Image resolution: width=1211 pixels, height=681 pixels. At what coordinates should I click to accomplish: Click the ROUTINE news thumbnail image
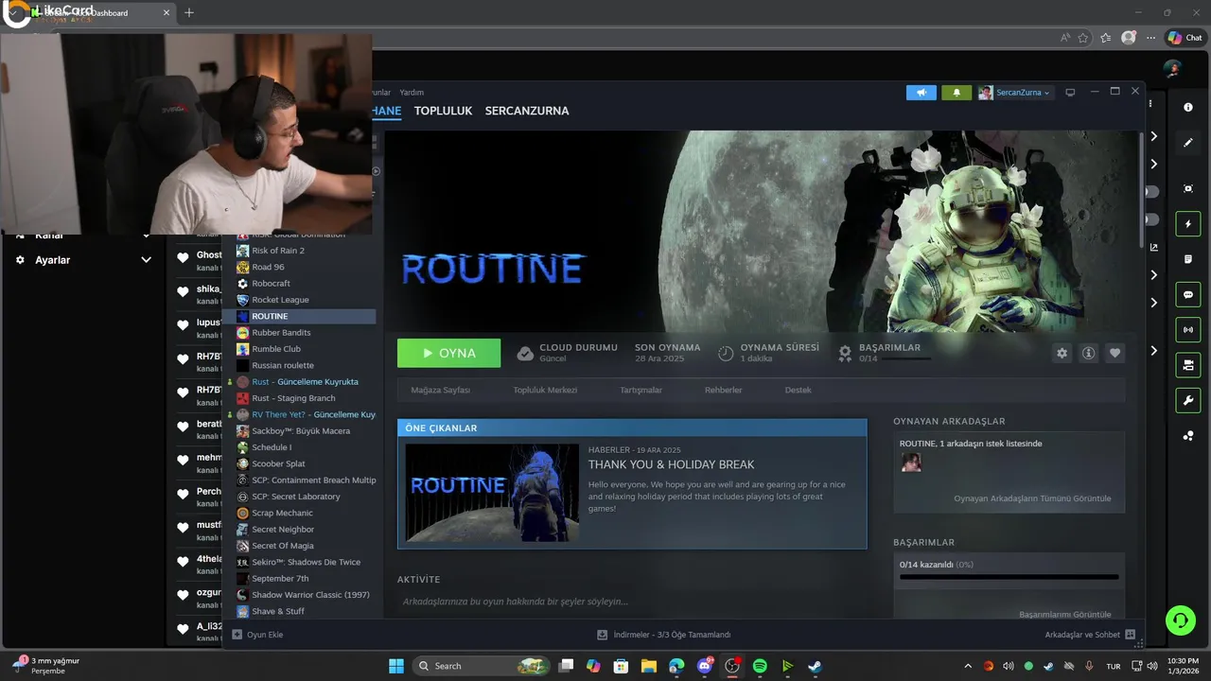(x=492, y=492)
